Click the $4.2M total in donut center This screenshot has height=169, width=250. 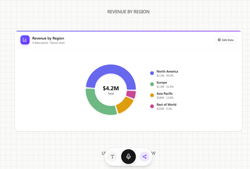[111, 88]
